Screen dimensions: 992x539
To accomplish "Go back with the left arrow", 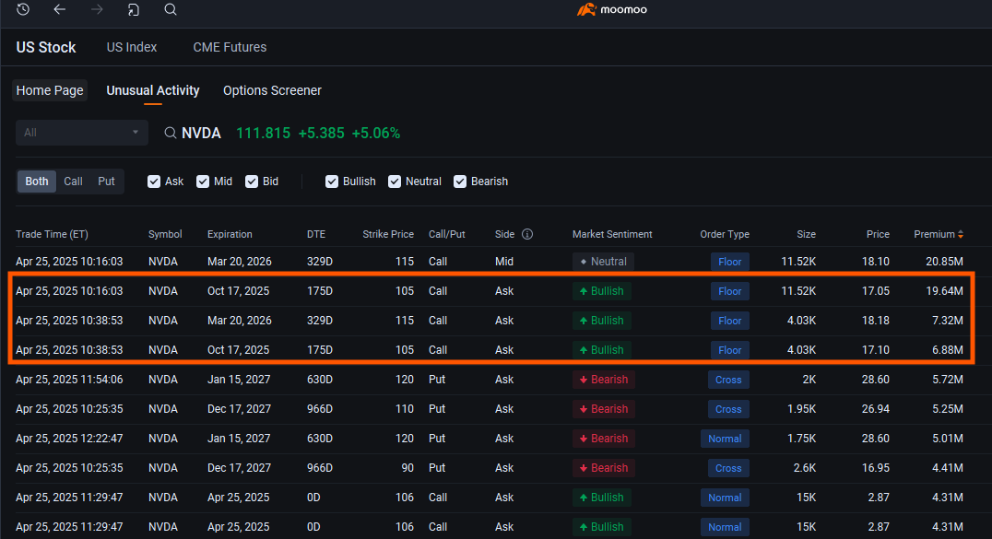I will pos(60,9).
